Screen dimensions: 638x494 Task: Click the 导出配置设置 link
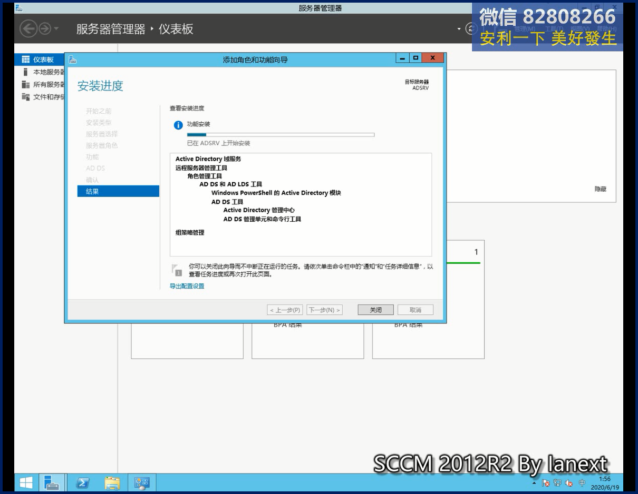click(x=187, y=286)
